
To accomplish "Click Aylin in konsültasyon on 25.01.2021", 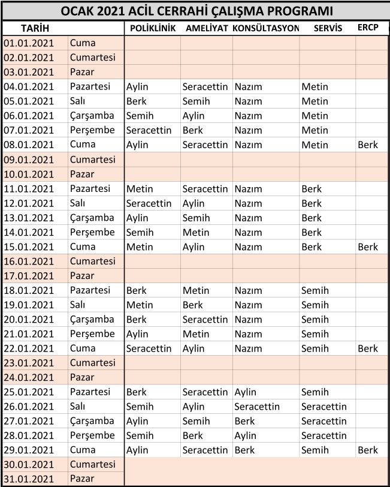I will point(246,392).
